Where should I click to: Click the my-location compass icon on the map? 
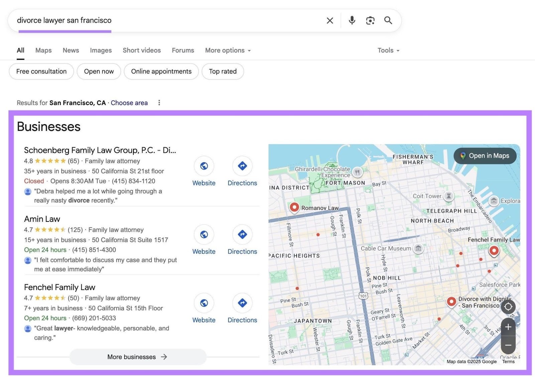(x=508, y=307)
